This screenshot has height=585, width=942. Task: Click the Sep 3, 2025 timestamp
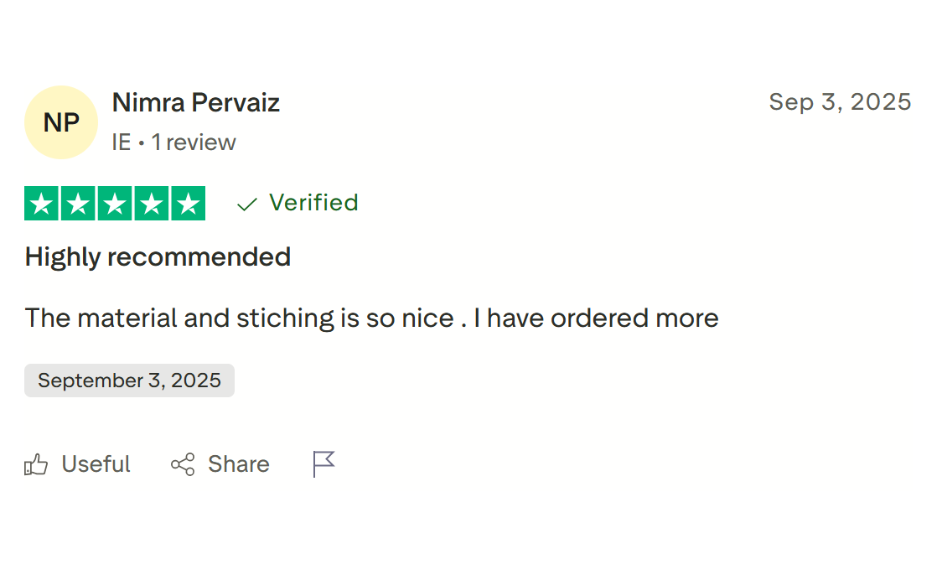840,102
